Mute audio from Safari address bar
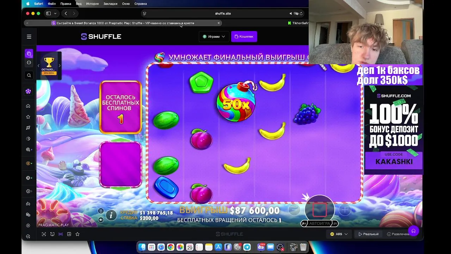This screenshot has height=254, width=451. coord(291,13)
